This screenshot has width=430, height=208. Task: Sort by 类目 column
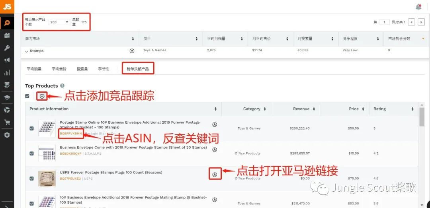(197, 39)
